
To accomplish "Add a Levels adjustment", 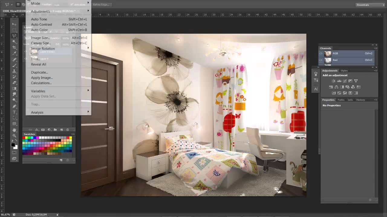I will tap(339, 81).
